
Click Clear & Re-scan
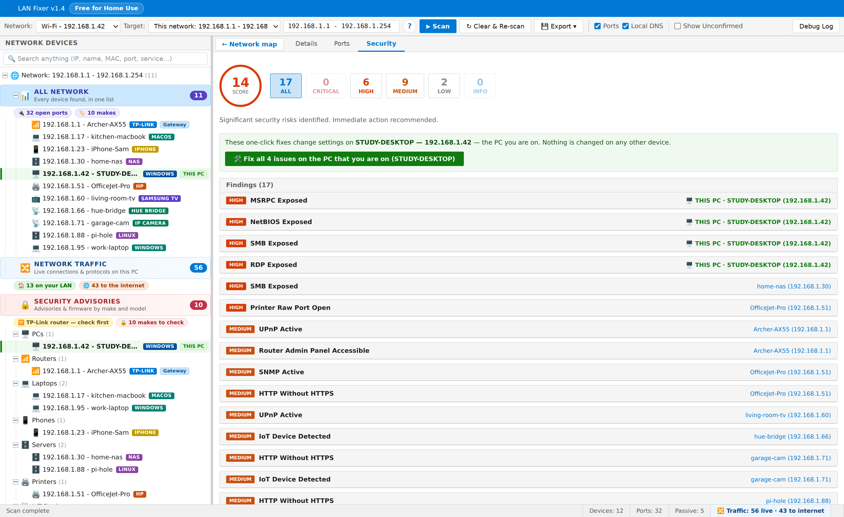(x=495, y=26)
